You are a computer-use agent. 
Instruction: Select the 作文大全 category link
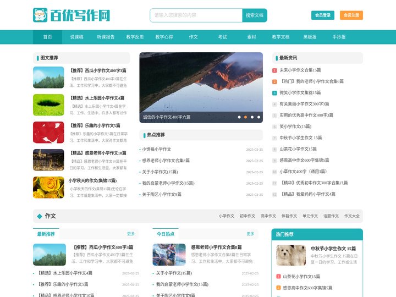tap(352, 216)
